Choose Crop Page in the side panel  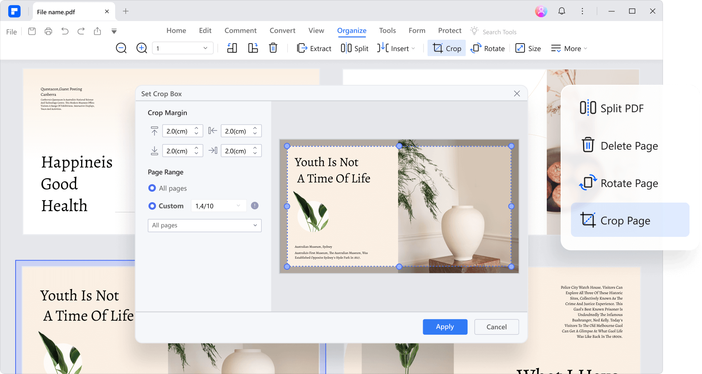(x=630, y=220)
